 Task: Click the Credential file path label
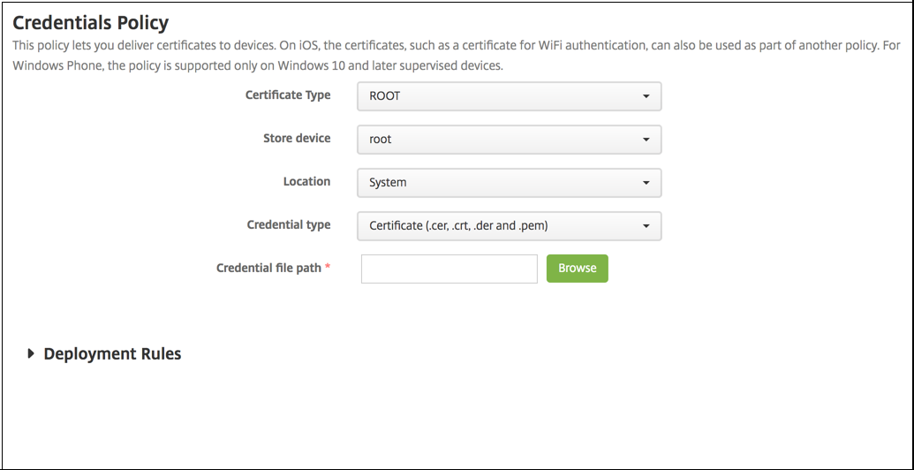[x=268, y=268]
